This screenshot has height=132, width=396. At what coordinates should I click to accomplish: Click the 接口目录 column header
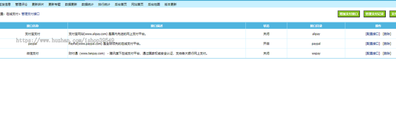(316, 26)
